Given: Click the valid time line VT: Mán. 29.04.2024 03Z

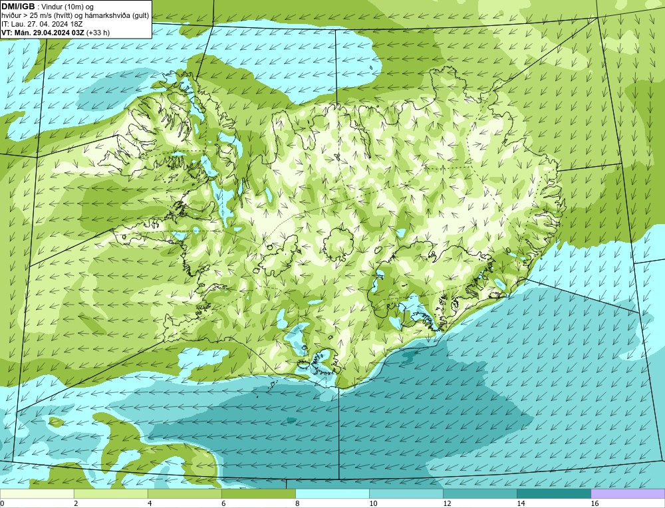Looking at the screenshot, I should tap(44, 33).
